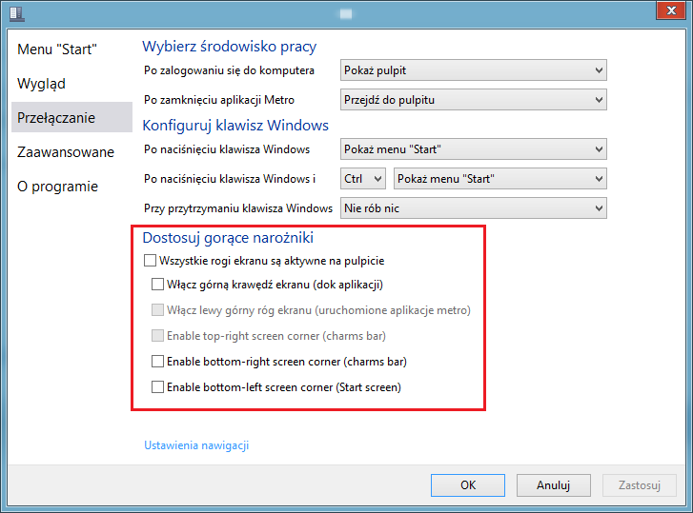Tick "Enable bottom-right screen corner" checkbox
Screen dimensions: 693x513
tap(158, 361)
